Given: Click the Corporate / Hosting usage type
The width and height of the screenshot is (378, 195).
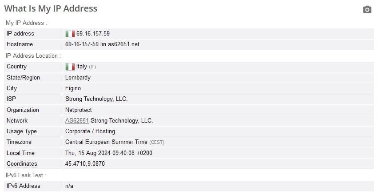Looking at the screenshot, I should 90,131.
